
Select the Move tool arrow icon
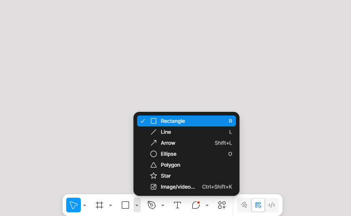(73, 205)
